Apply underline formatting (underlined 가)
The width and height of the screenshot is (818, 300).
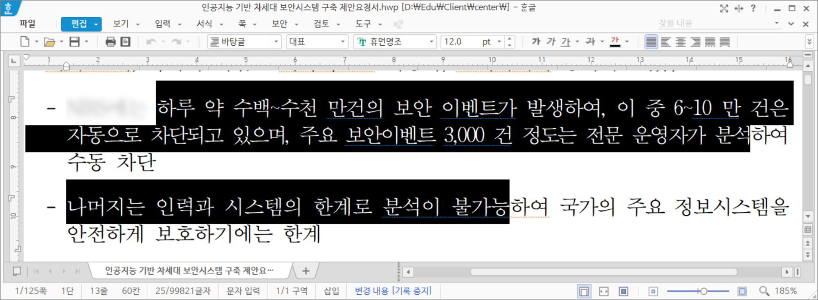pos(566,42)
